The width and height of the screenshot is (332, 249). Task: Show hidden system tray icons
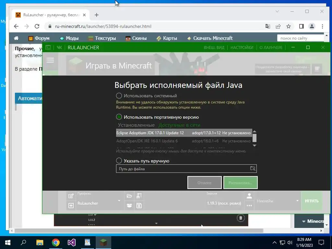tap(274, 243)
